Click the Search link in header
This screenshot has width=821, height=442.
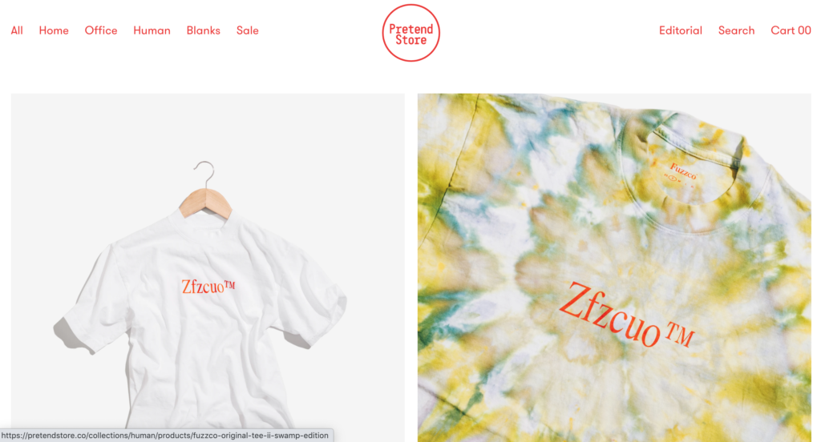pos(736,30)
